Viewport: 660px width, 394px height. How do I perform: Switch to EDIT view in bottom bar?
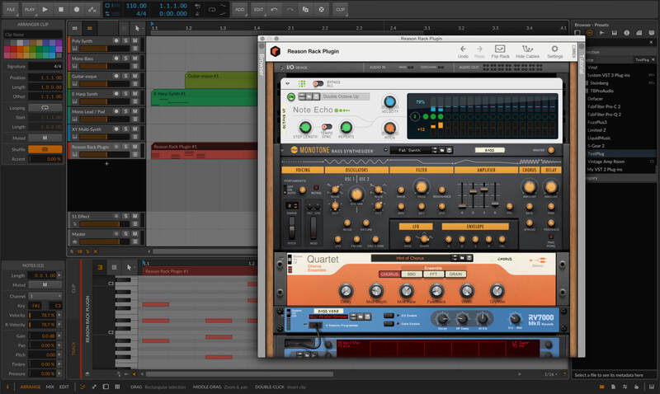tap(64, 387)
